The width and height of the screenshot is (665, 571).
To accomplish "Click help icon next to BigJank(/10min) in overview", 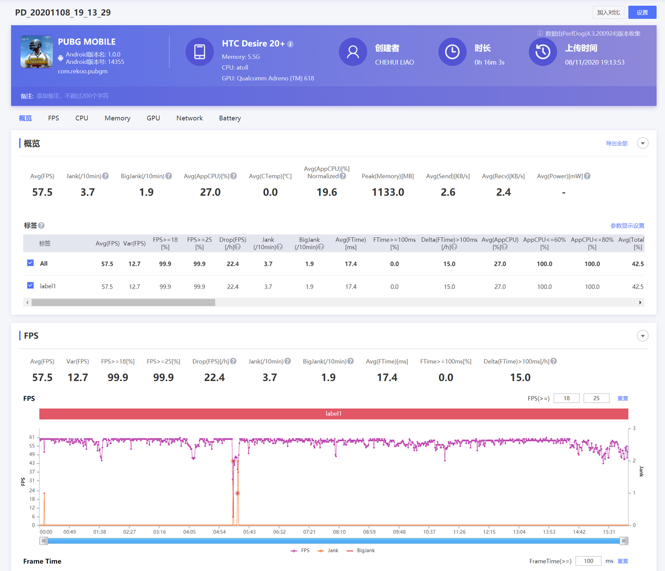I will (x=169, y=176).
